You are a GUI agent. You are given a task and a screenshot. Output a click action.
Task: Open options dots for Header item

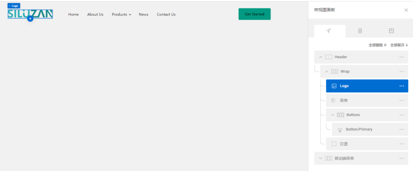point(402,57)
